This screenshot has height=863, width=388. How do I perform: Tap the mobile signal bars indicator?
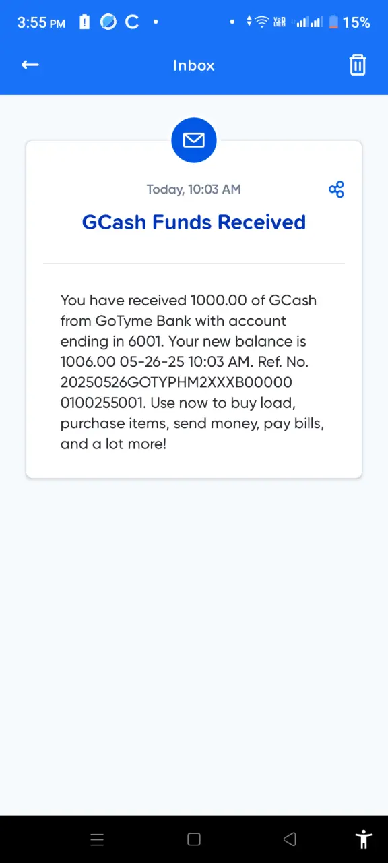309,22
